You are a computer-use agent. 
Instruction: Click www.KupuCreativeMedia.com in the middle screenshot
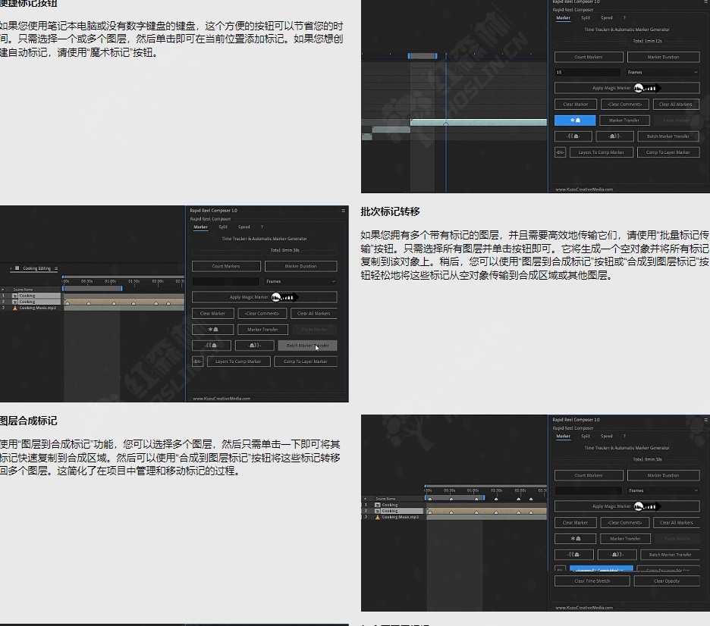click(221, 399)
